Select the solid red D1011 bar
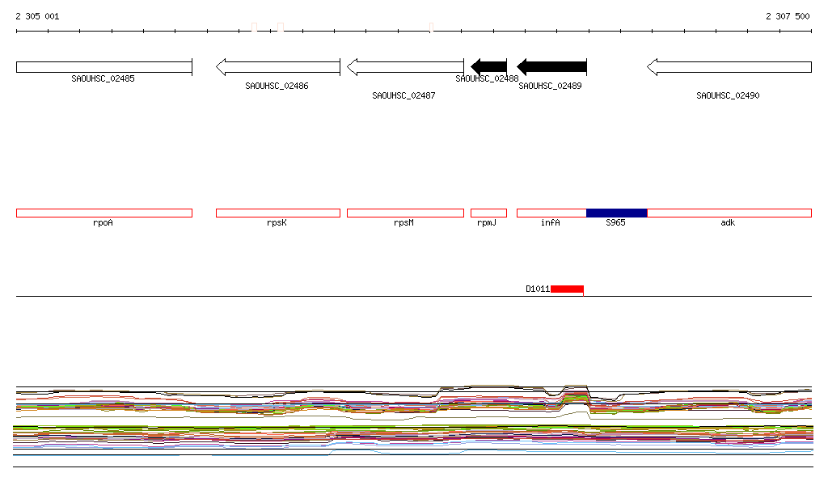The width and height of the screenshot is (828, 494). pos(567,289)
